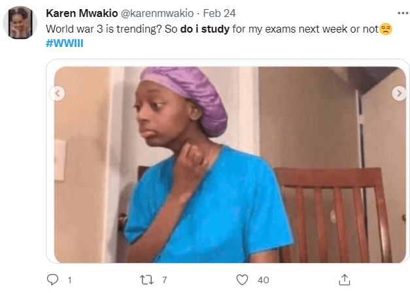Viewport: 410px width, 293px height.
Task: Click the retweet count number 7
Action: pos(165,280)
